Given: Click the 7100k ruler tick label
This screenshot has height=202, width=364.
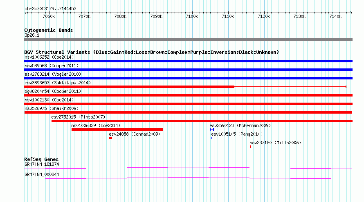Looking at the screenshot, I should 192,16.
